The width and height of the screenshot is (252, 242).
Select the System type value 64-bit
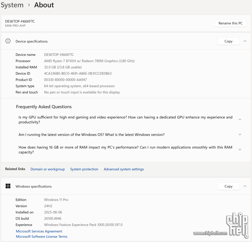point(79,86)
